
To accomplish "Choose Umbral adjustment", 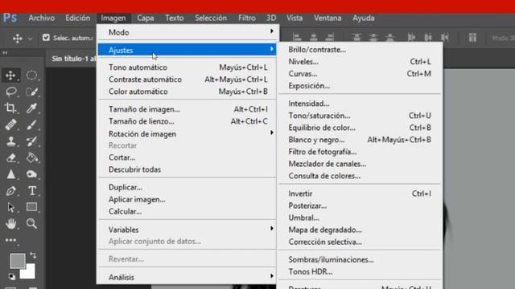I will tap(360, 218).
